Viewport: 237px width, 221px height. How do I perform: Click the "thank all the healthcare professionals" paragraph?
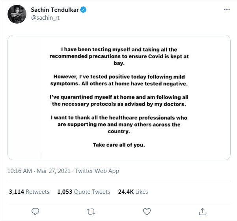pyautogui.click(x=119, y=124)
